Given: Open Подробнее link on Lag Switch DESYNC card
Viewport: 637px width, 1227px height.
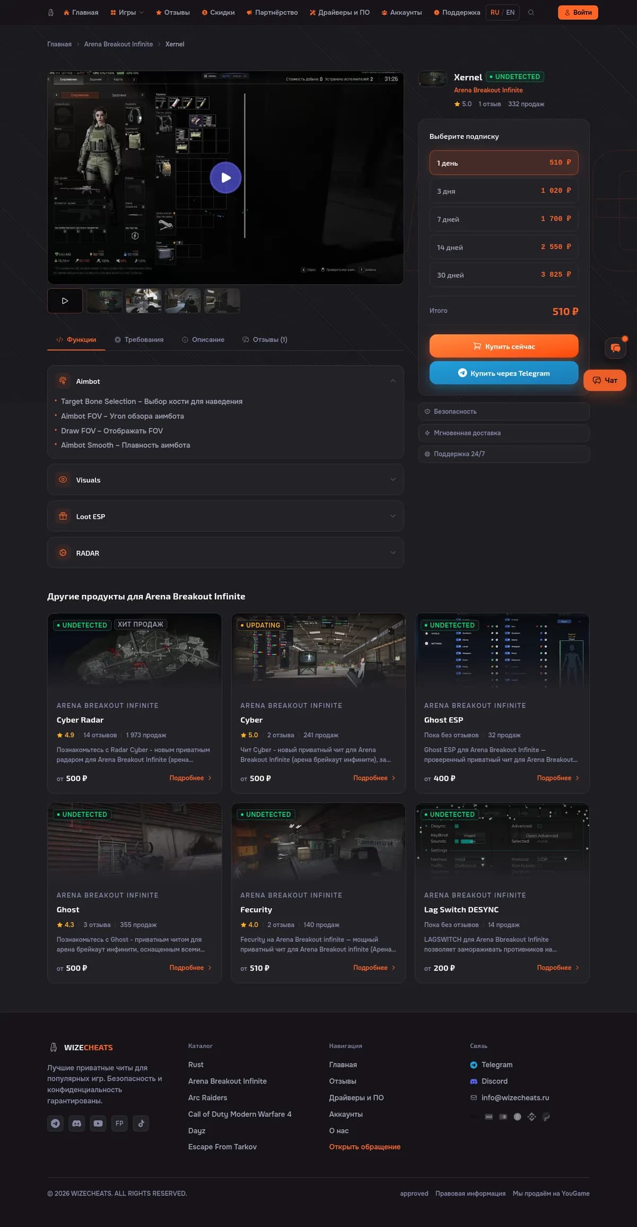Looking at the screenshot, I should click(558, 968).
